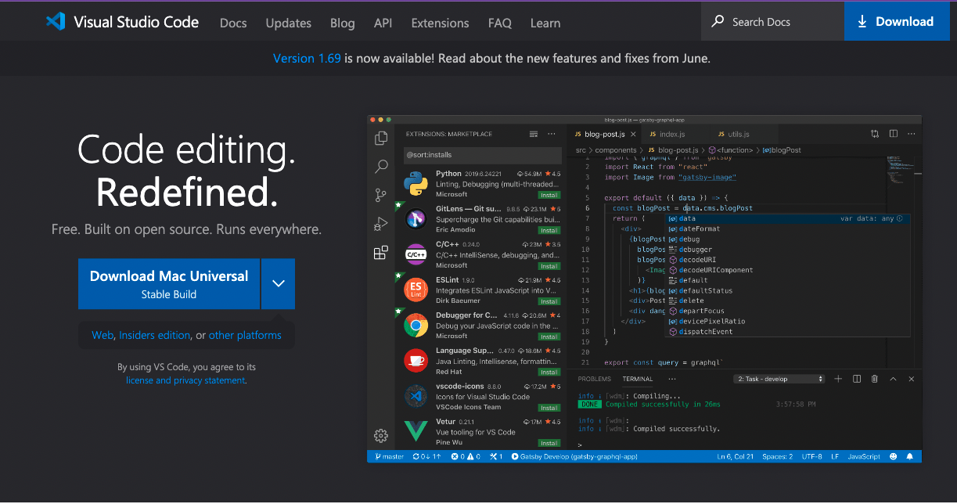Click the errors and warnings status item

pyautogui.click(x=466, y=456)
